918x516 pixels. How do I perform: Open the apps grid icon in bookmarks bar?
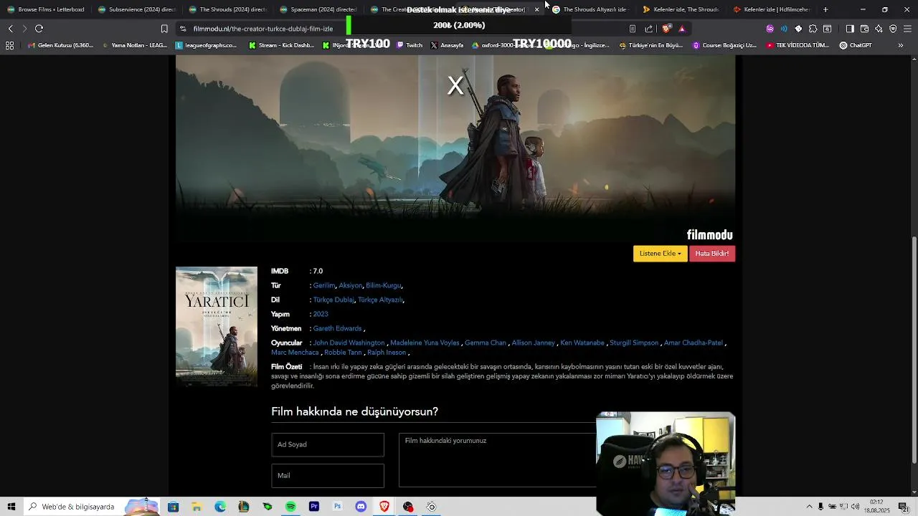pos(9,45)
